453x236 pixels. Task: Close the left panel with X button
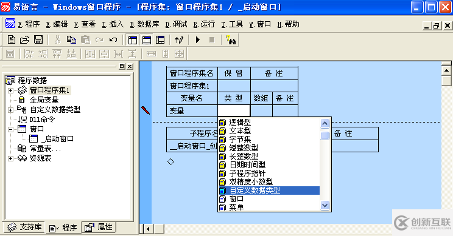click(130, 66)
